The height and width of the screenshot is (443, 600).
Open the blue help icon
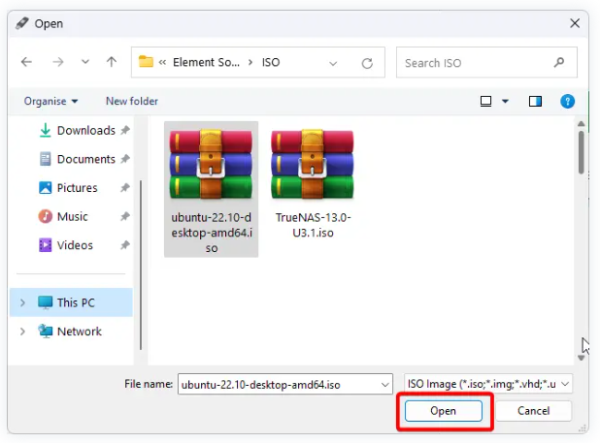point(567,101)
